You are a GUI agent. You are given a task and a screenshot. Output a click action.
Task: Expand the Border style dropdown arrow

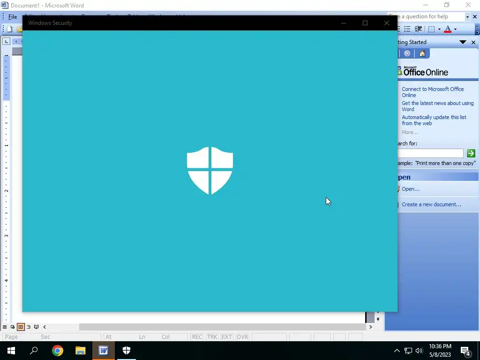(439, 29)
